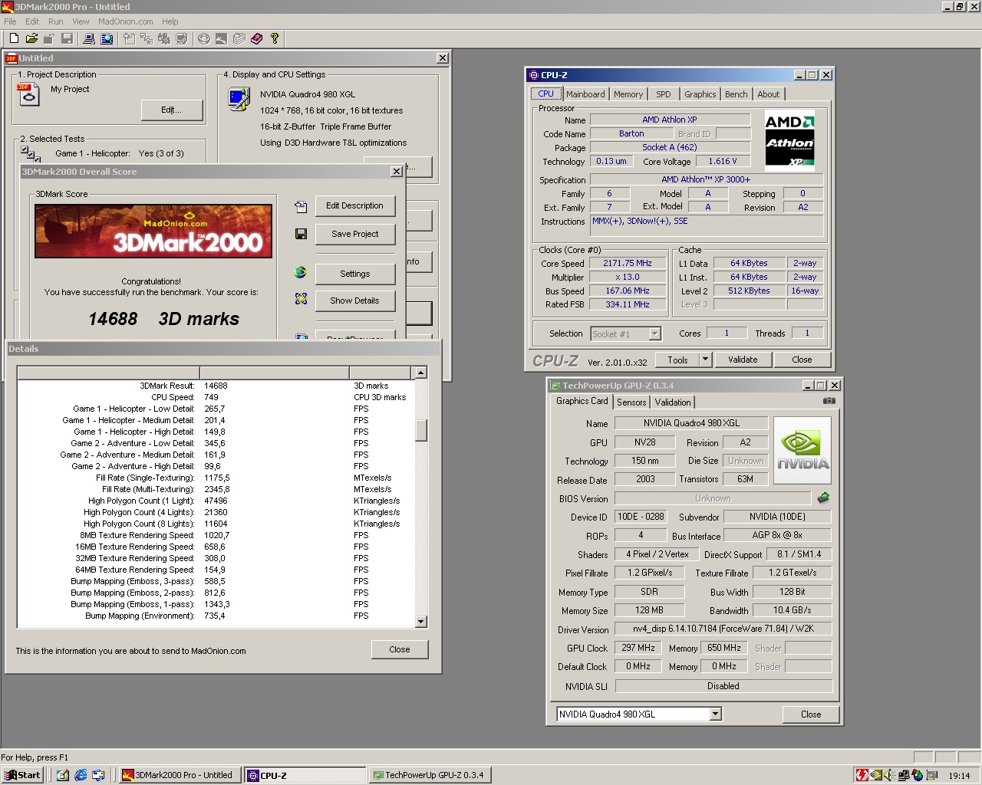Image resolution: width=982 pixels, height=785 pixels.
Task: Switch to the SPD tab in CPU-Z
Action: 664,94
